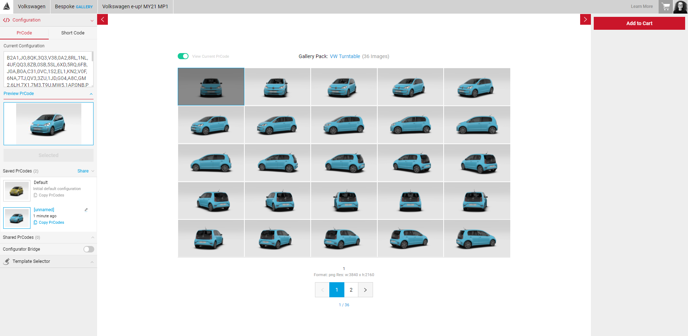The image size is (688, 336).
Task: Switch to the Short Code tab
Action: (x=73, y=33)
